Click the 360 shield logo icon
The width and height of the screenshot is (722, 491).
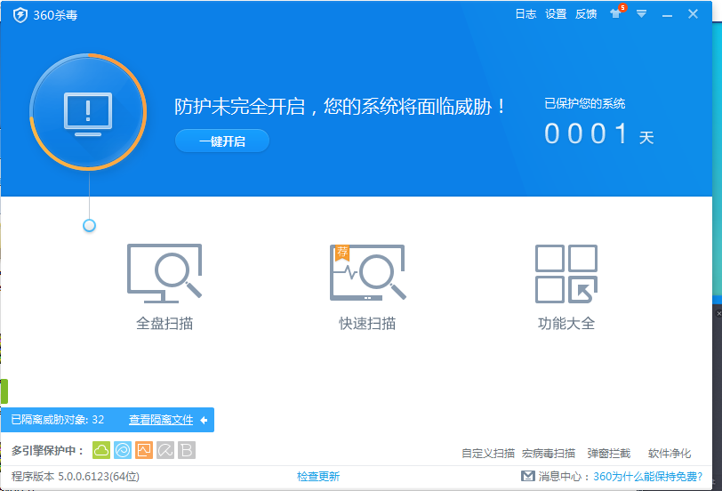(x=20, y=15)
